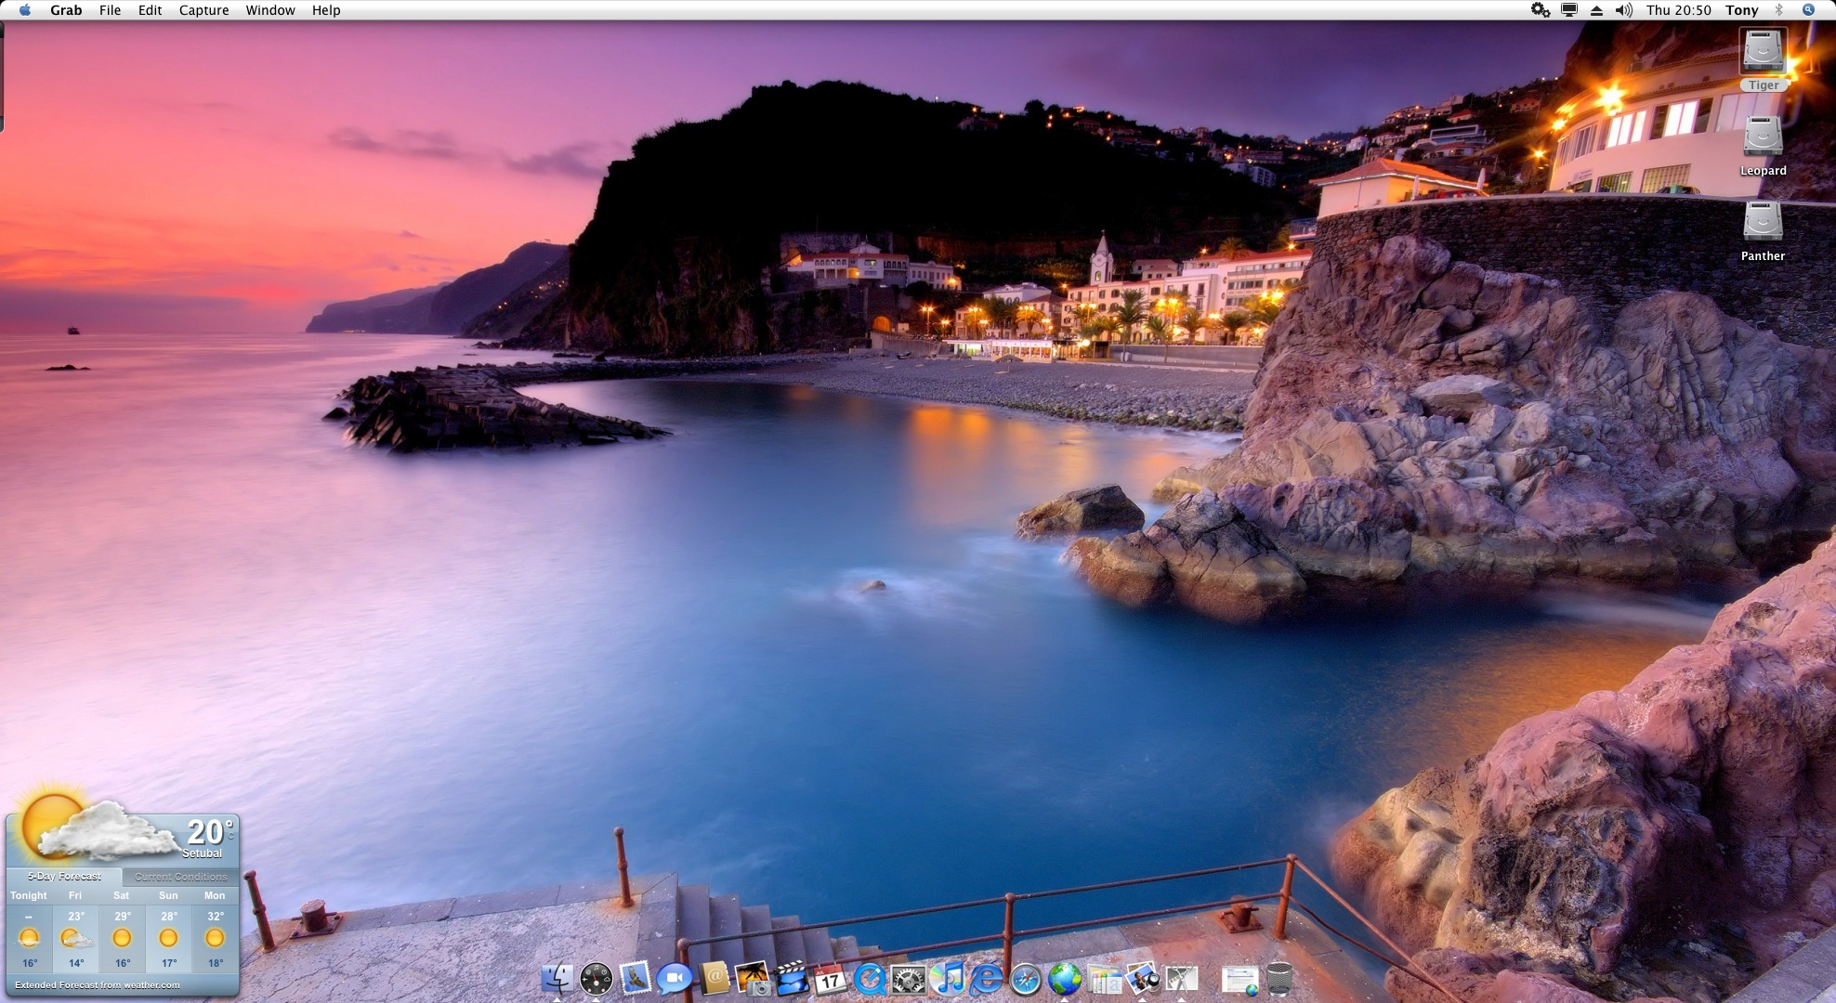Open the Apple menu
Viewport: 1836px width, 1003px height.
click(25, 10)
